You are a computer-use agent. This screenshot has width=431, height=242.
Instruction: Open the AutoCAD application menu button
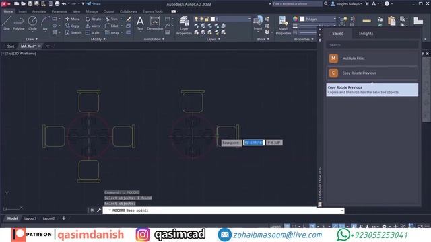point(5,4)
